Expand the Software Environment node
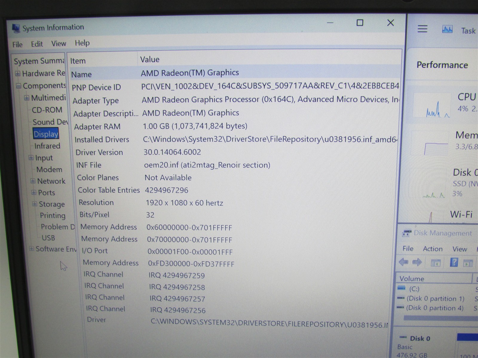The height and width of the screenshot is (358, 478). pyautogui.click(x=31, y=249)
